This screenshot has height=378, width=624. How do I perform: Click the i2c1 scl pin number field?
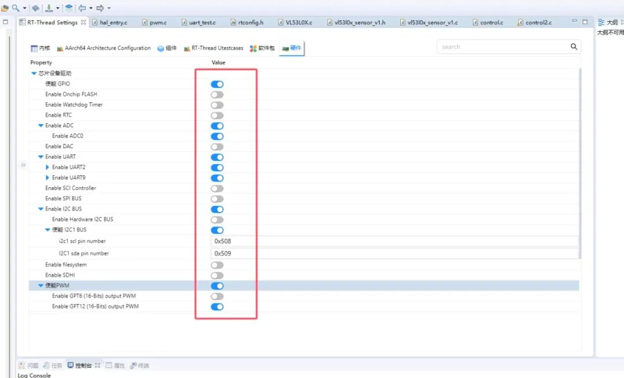click(393, 241)
